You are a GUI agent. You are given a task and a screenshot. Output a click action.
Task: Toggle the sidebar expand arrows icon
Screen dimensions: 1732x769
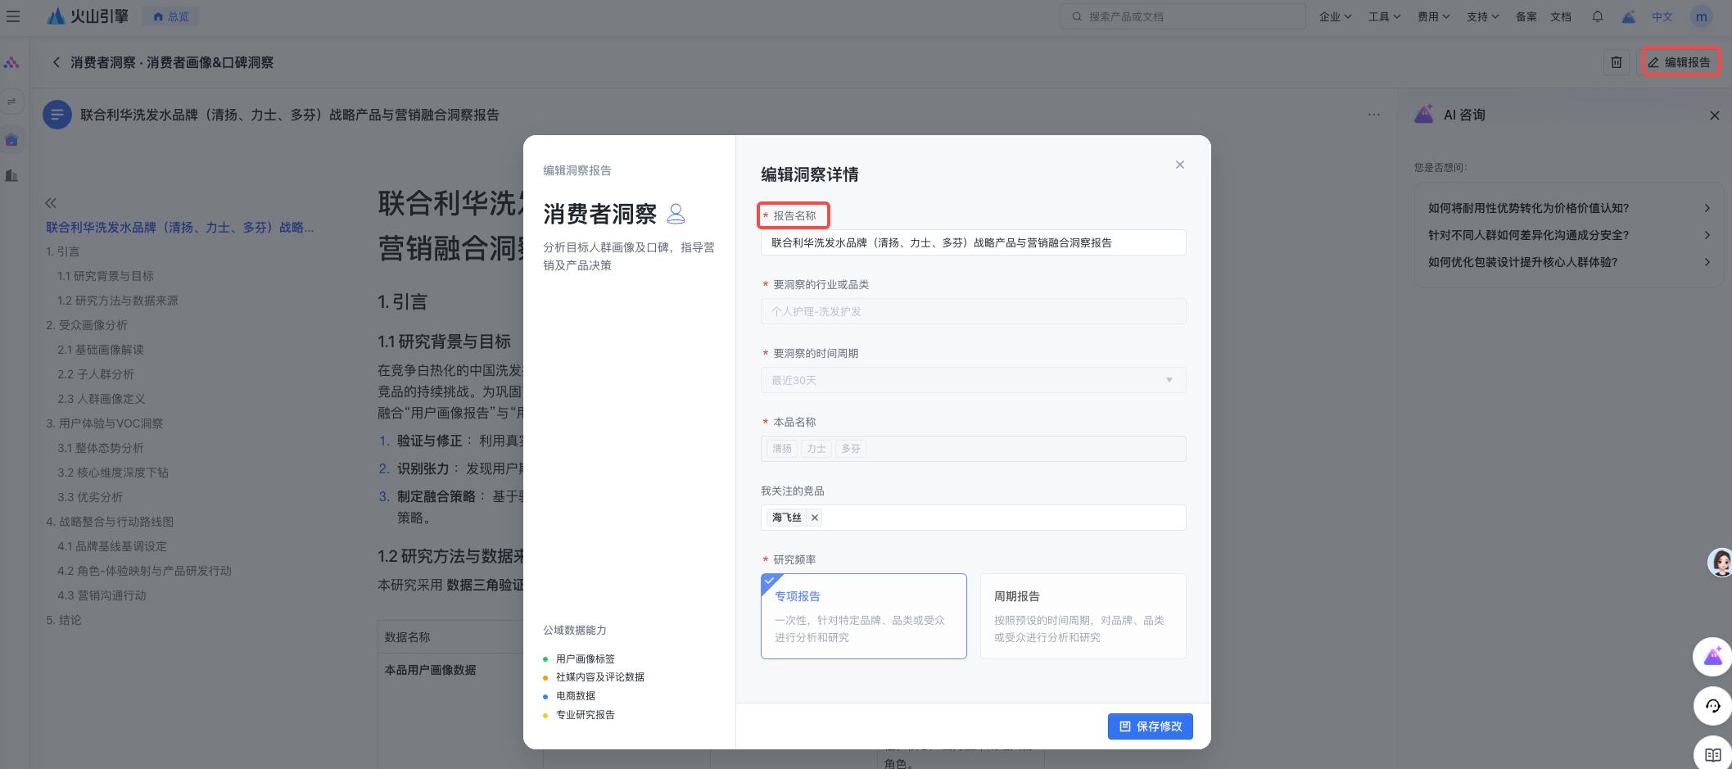[x=11, y=102]
